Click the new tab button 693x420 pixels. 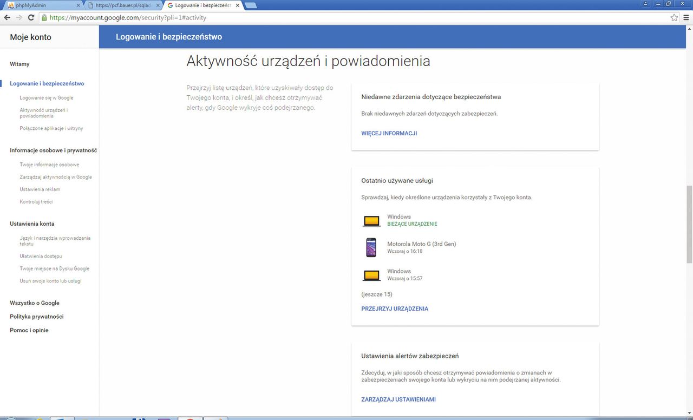[x=250, y=5]
